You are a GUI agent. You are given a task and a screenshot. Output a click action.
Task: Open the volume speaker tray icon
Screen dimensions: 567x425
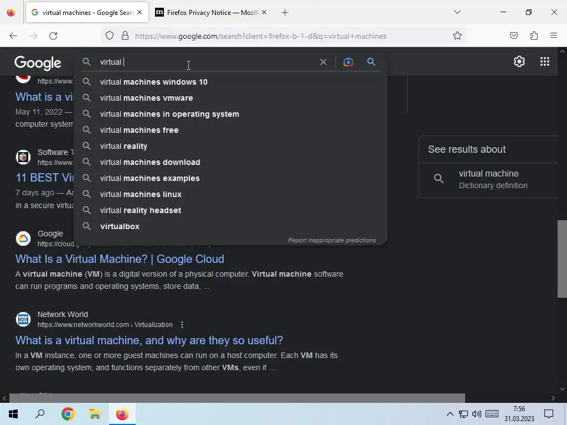[477, 414]
